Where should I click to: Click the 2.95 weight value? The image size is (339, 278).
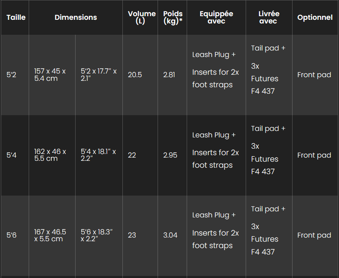[x=170, y=155]
